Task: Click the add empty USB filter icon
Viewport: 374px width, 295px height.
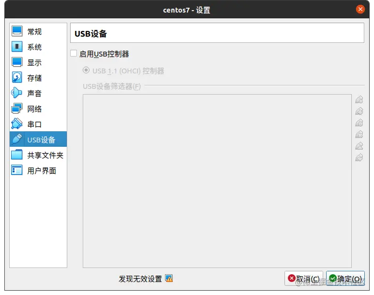Action: (359, 100)
